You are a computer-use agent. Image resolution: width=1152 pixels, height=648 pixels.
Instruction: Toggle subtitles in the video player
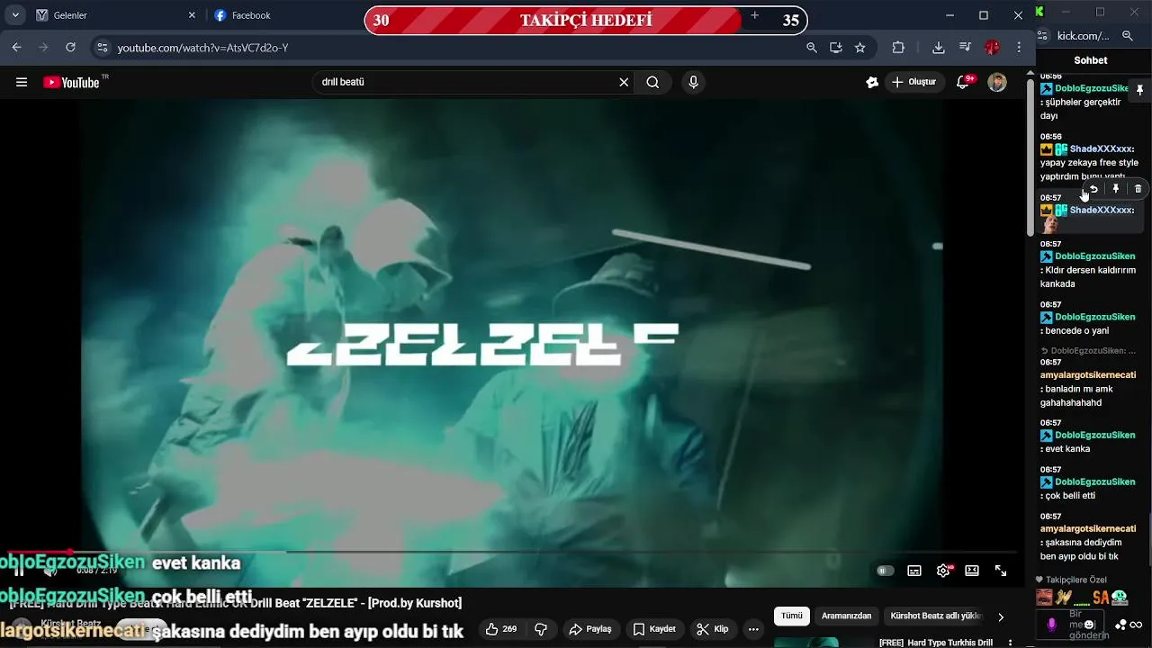tap(914, 571)
